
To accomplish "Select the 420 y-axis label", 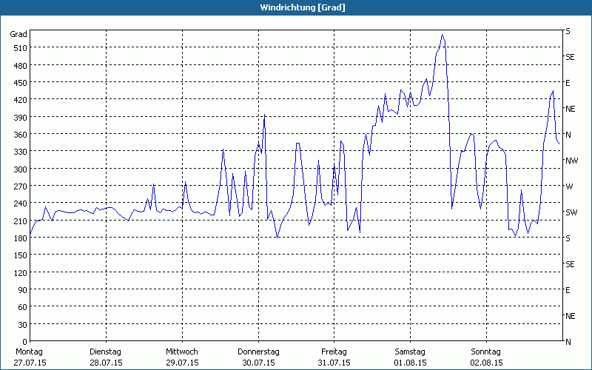I will point(20,100).
